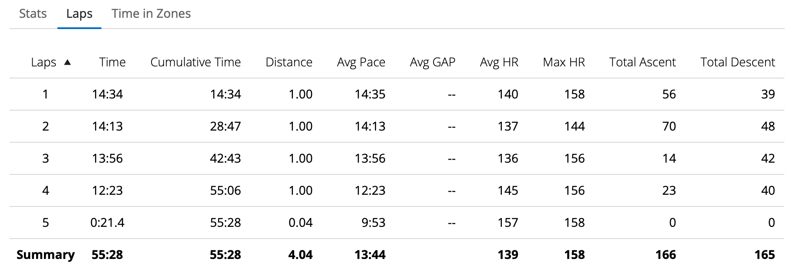Viewport: 800px width, 275px height.
Task: Click the Laps column header label
Action: (44, 62)
